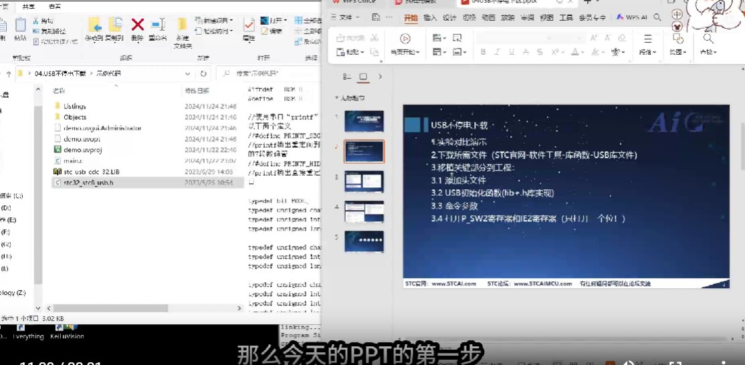Open the WPS font color dropdown
The width and height of the screenshot is (745, 365).
pyautogui.click(x=577, y=52)
